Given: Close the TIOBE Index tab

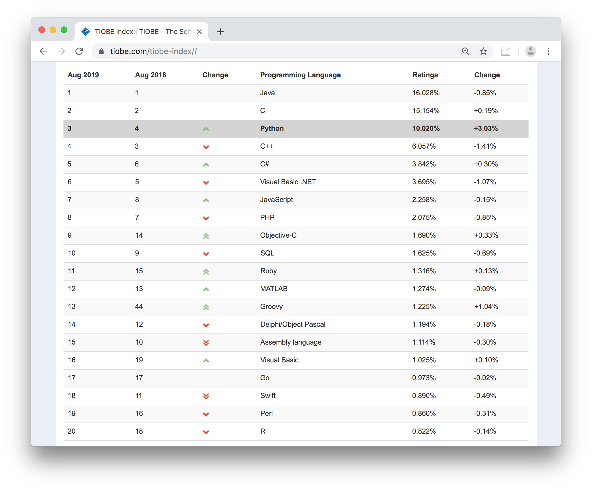Looking at the screenshot, I should (199, 31).
